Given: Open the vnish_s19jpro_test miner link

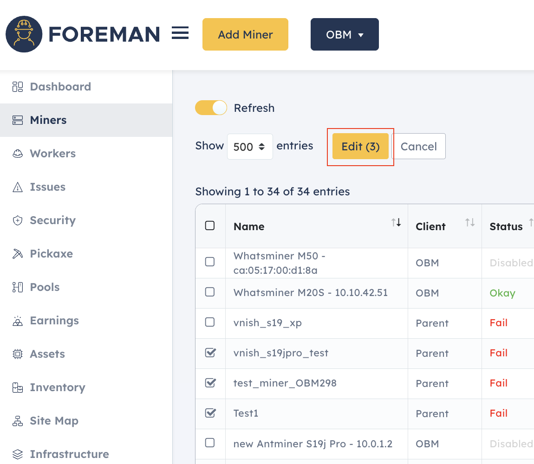Looking at the screenshot, I should tap(280, 353).
